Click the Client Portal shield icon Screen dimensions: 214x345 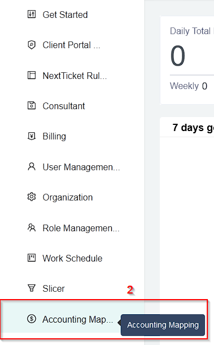click(32, 45)
